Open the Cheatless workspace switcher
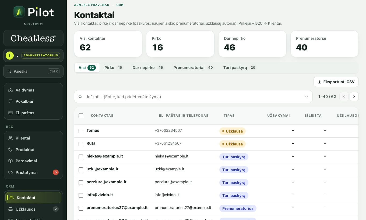The width and height of the screenshot is (366, 220). (33, 38)
